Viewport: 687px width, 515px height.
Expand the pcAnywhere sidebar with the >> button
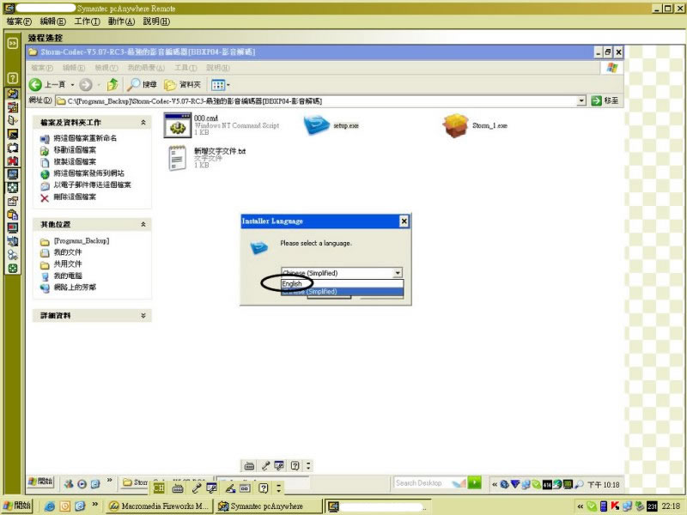(13, 43)
